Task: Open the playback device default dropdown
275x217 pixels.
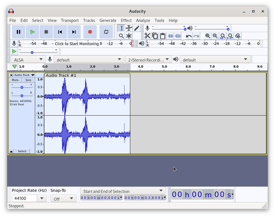Action: [215, 60]
